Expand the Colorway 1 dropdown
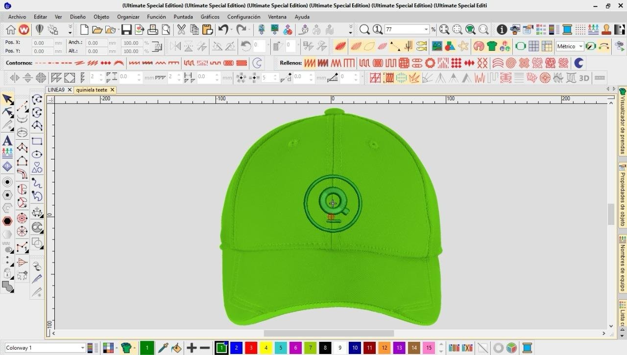 coord(82,348)
